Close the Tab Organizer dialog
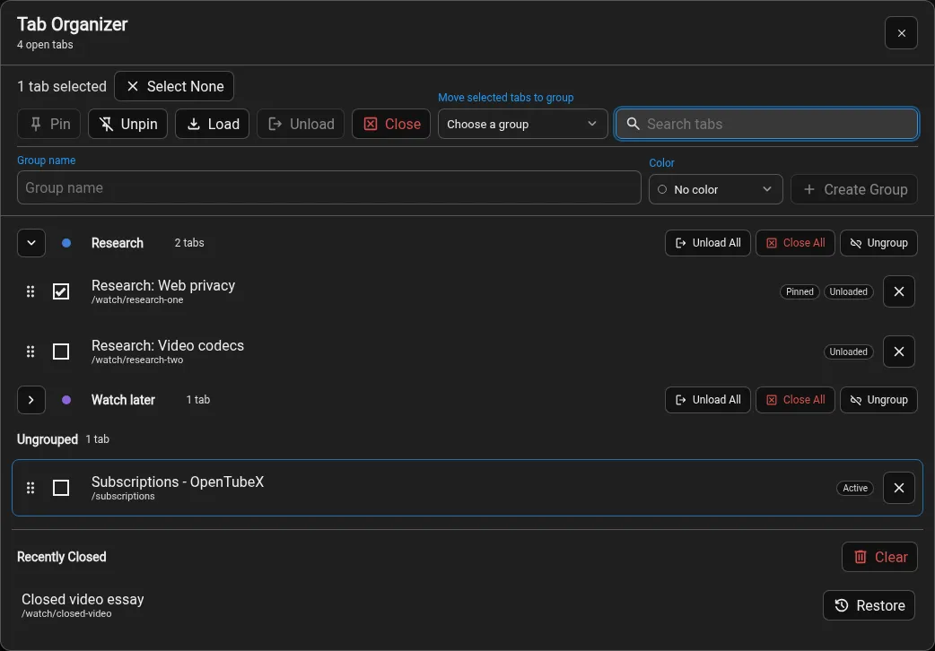The image size is (935, 651). [901, 33]
